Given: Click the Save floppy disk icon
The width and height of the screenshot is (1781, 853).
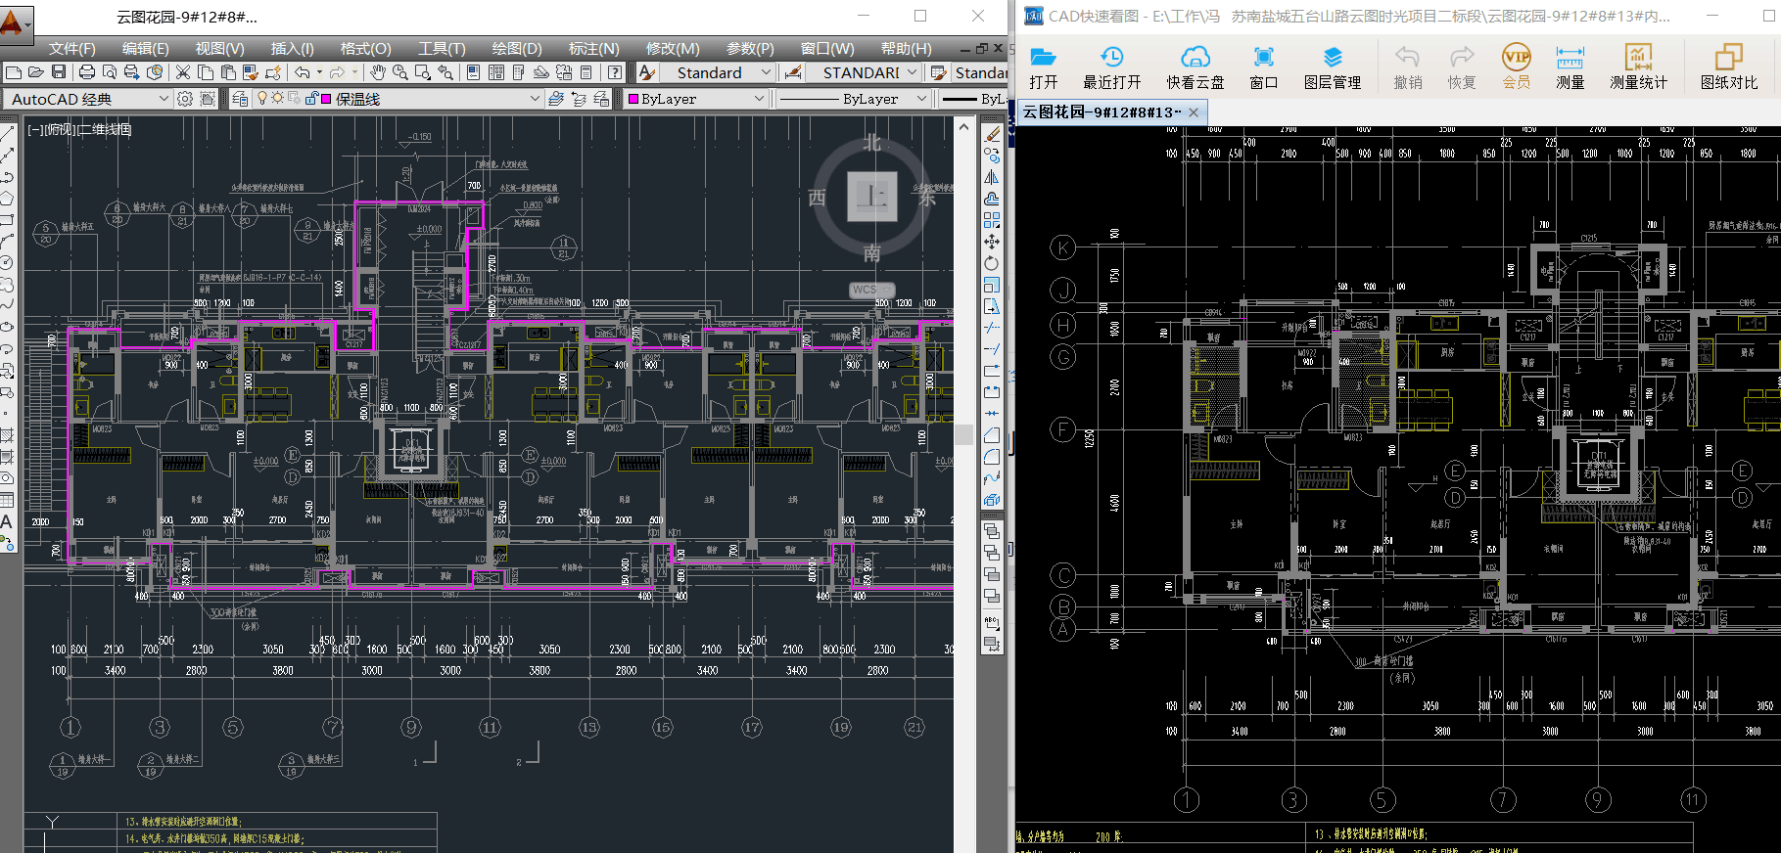Looking at the screenshot, I should pos(59,72).
